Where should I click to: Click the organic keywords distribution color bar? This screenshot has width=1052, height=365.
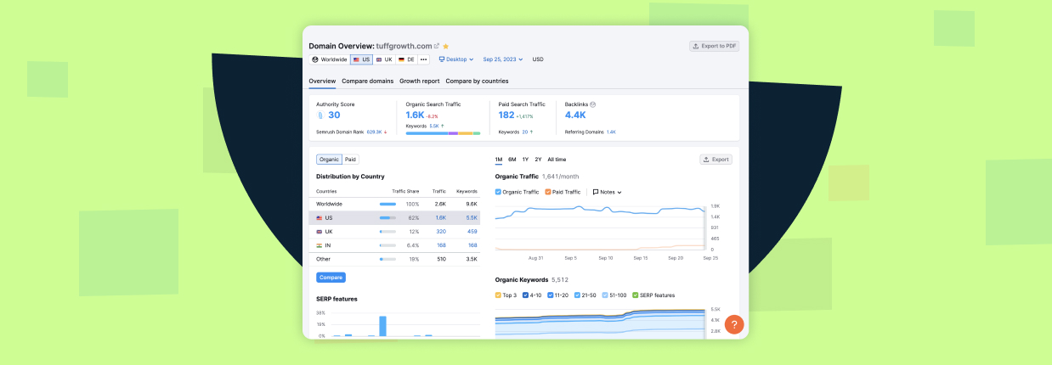click(x=443, y=133)
